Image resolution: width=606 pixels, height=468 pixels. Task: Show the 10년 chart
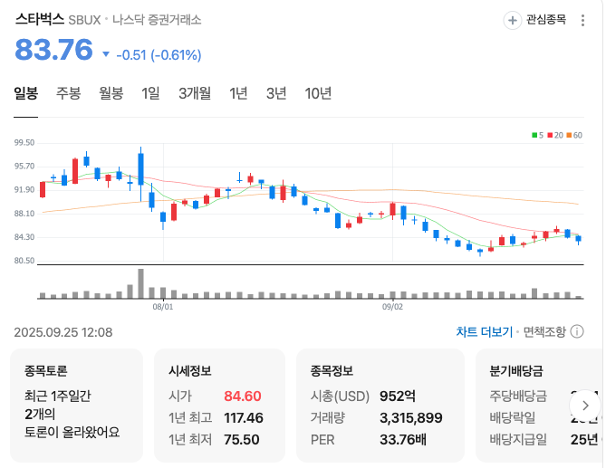click(318, 93)
